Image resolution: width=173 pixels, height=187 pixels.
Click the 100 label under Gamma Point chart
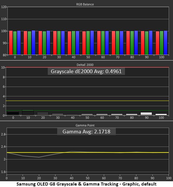pos(169,178)
